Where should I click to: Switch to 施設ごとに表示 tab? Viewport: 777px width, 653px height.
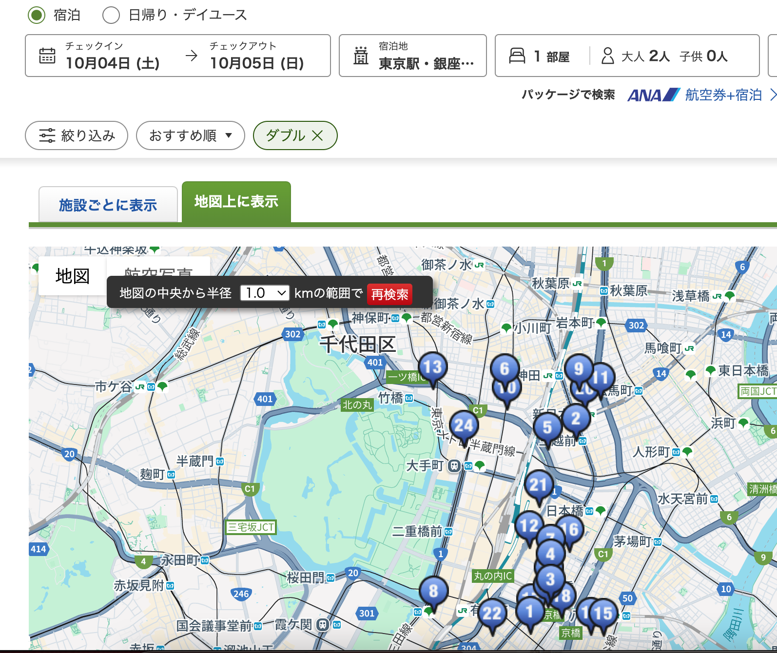click(108, 205)
